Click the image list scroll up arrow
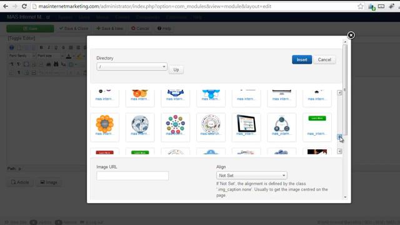 click(x=339, y=93)
